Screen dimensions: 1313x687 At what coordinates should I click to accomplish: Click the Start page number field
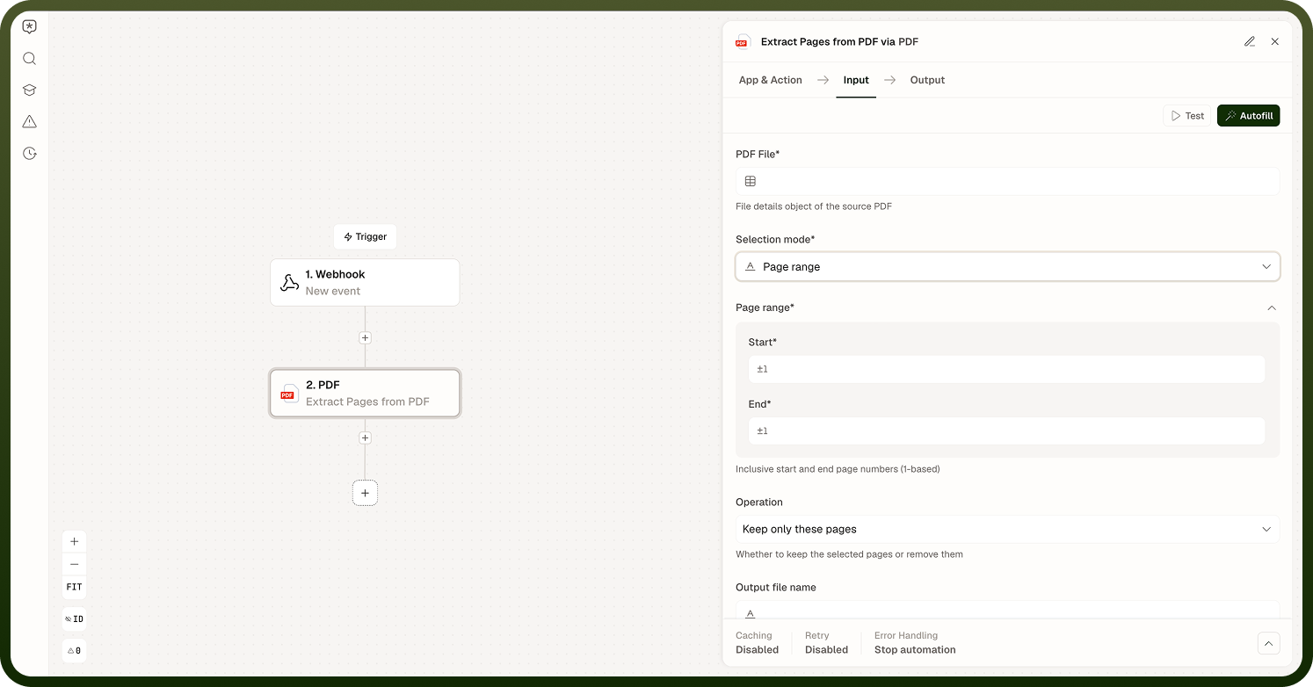[1006, 369]
